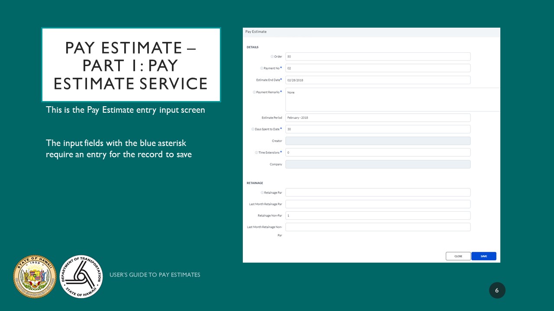This screenshot has height=311, width=554.
Task: Click the info icon beside Payment No
Action: point(261,68)
